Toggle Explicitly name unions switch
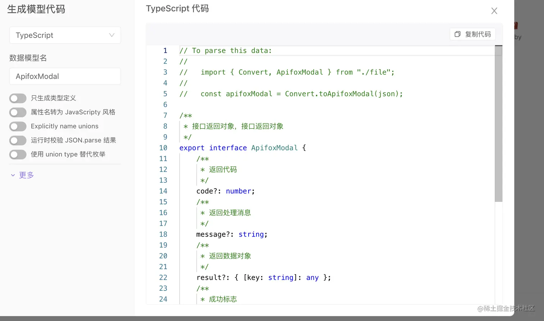This screenshot has width=544, height=321. 18,126
